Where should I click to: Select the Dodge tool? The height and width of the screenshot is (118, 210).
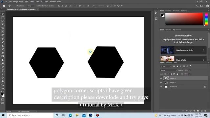[3, 63]
